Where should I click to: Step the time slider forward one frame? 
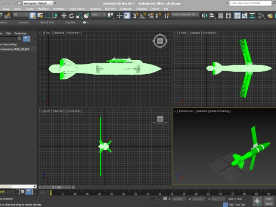tap(74, 187)
